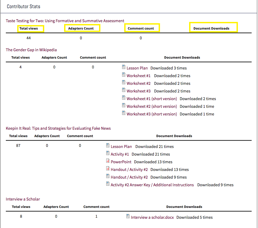Open The Gender Gap in Wikipedia link
Screen dimensions: 258x228
click(31, 50)
